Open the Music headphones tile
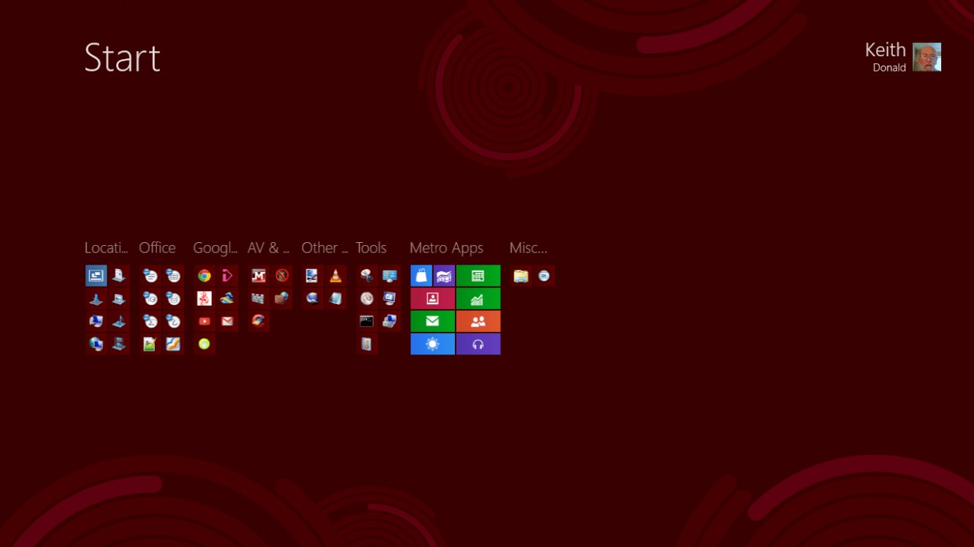974x547 pixels. click(478, 344)
